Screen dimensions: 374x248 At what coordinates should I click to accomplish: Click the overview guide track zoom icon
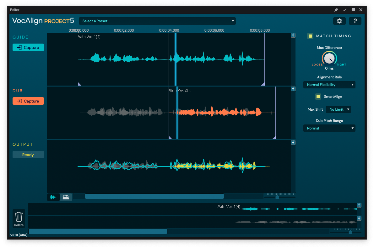[x=359, y=205]
